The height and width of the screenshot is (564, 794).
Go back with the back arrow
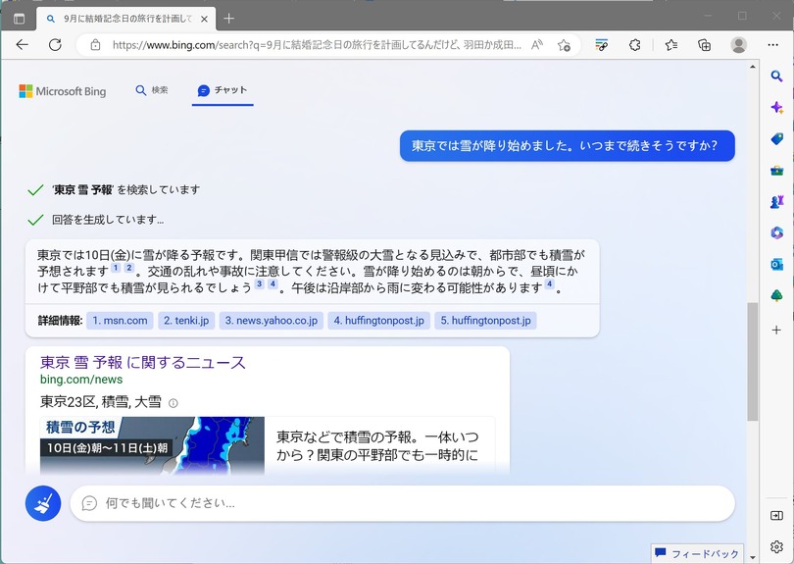22,45
